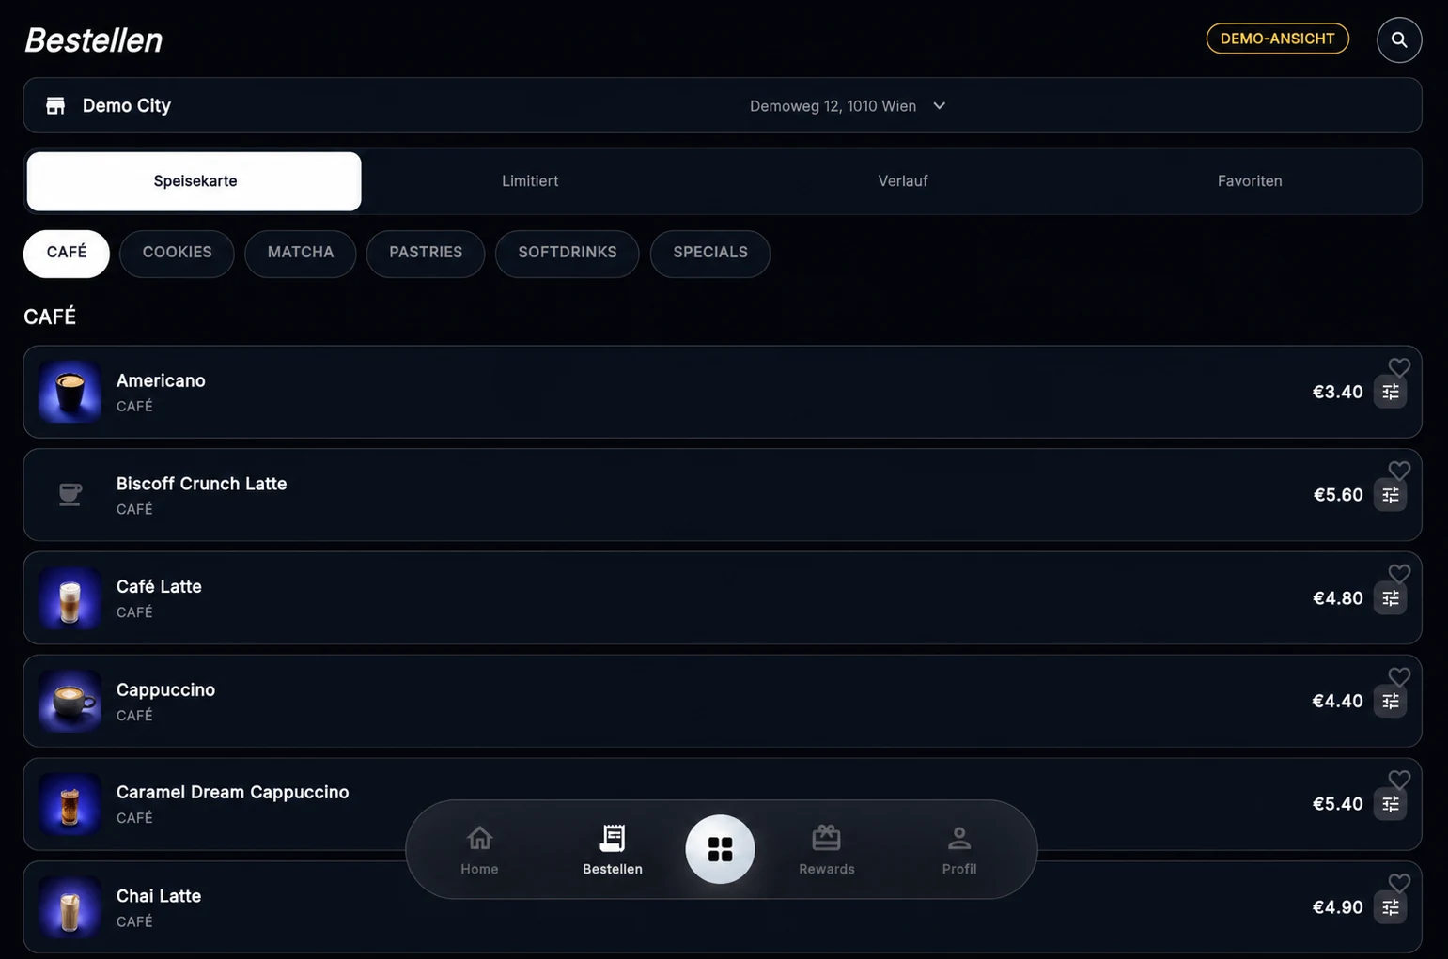Open the Verlauf tab
This screenshot has width=1448, height=959.
coord(902,181)
